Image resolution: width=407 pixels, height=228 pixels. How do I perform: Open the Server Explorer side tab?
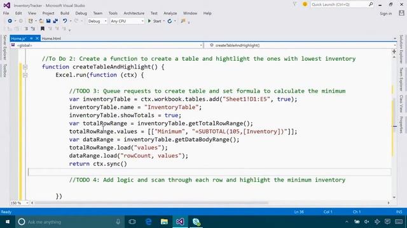(x=4, y=47)
